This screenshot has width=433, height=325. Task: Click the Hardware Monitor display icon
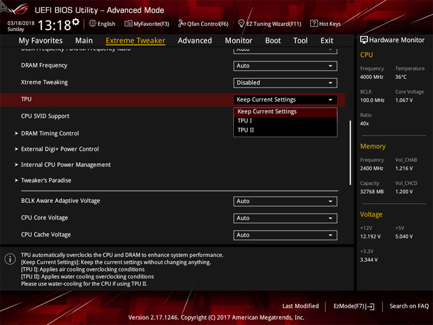coord(364,40)
